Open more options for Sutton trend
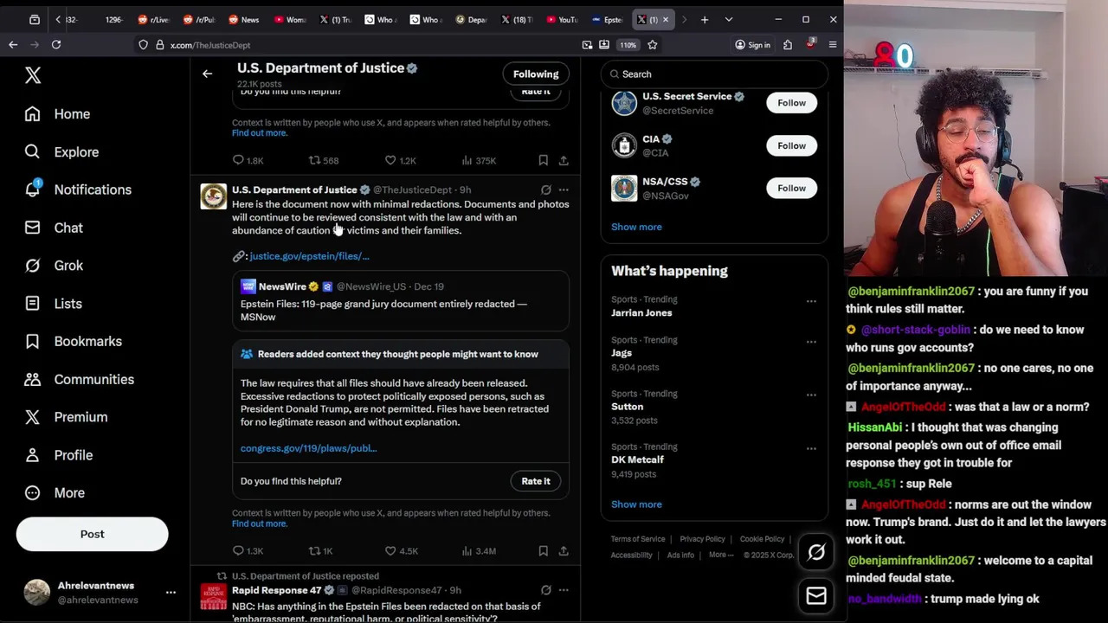 (x=811, y=395)
